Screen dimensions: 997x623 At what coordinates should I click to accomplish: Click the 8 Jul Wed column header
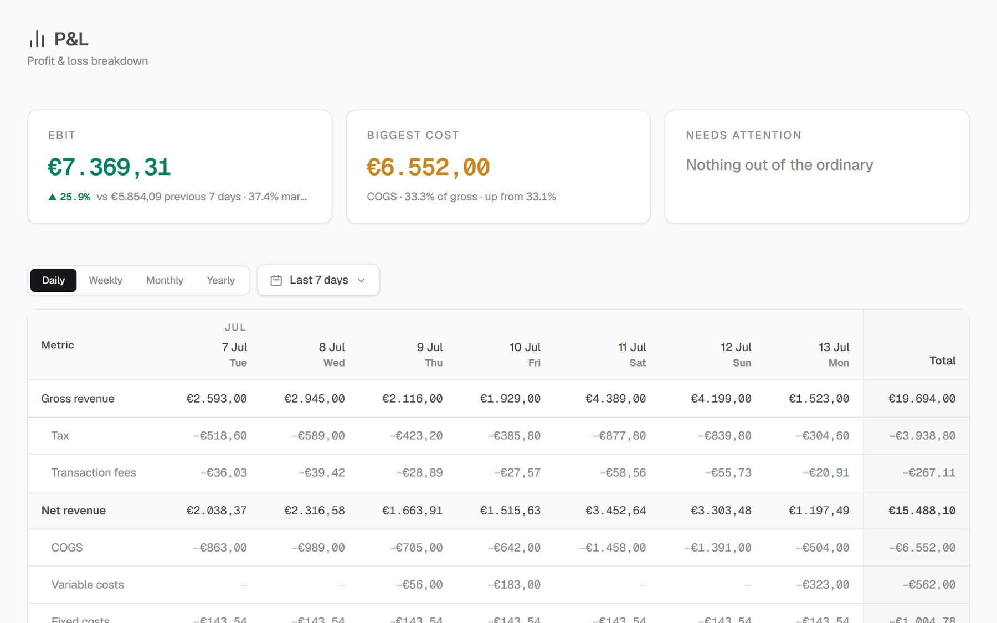(x=332, y=354)
